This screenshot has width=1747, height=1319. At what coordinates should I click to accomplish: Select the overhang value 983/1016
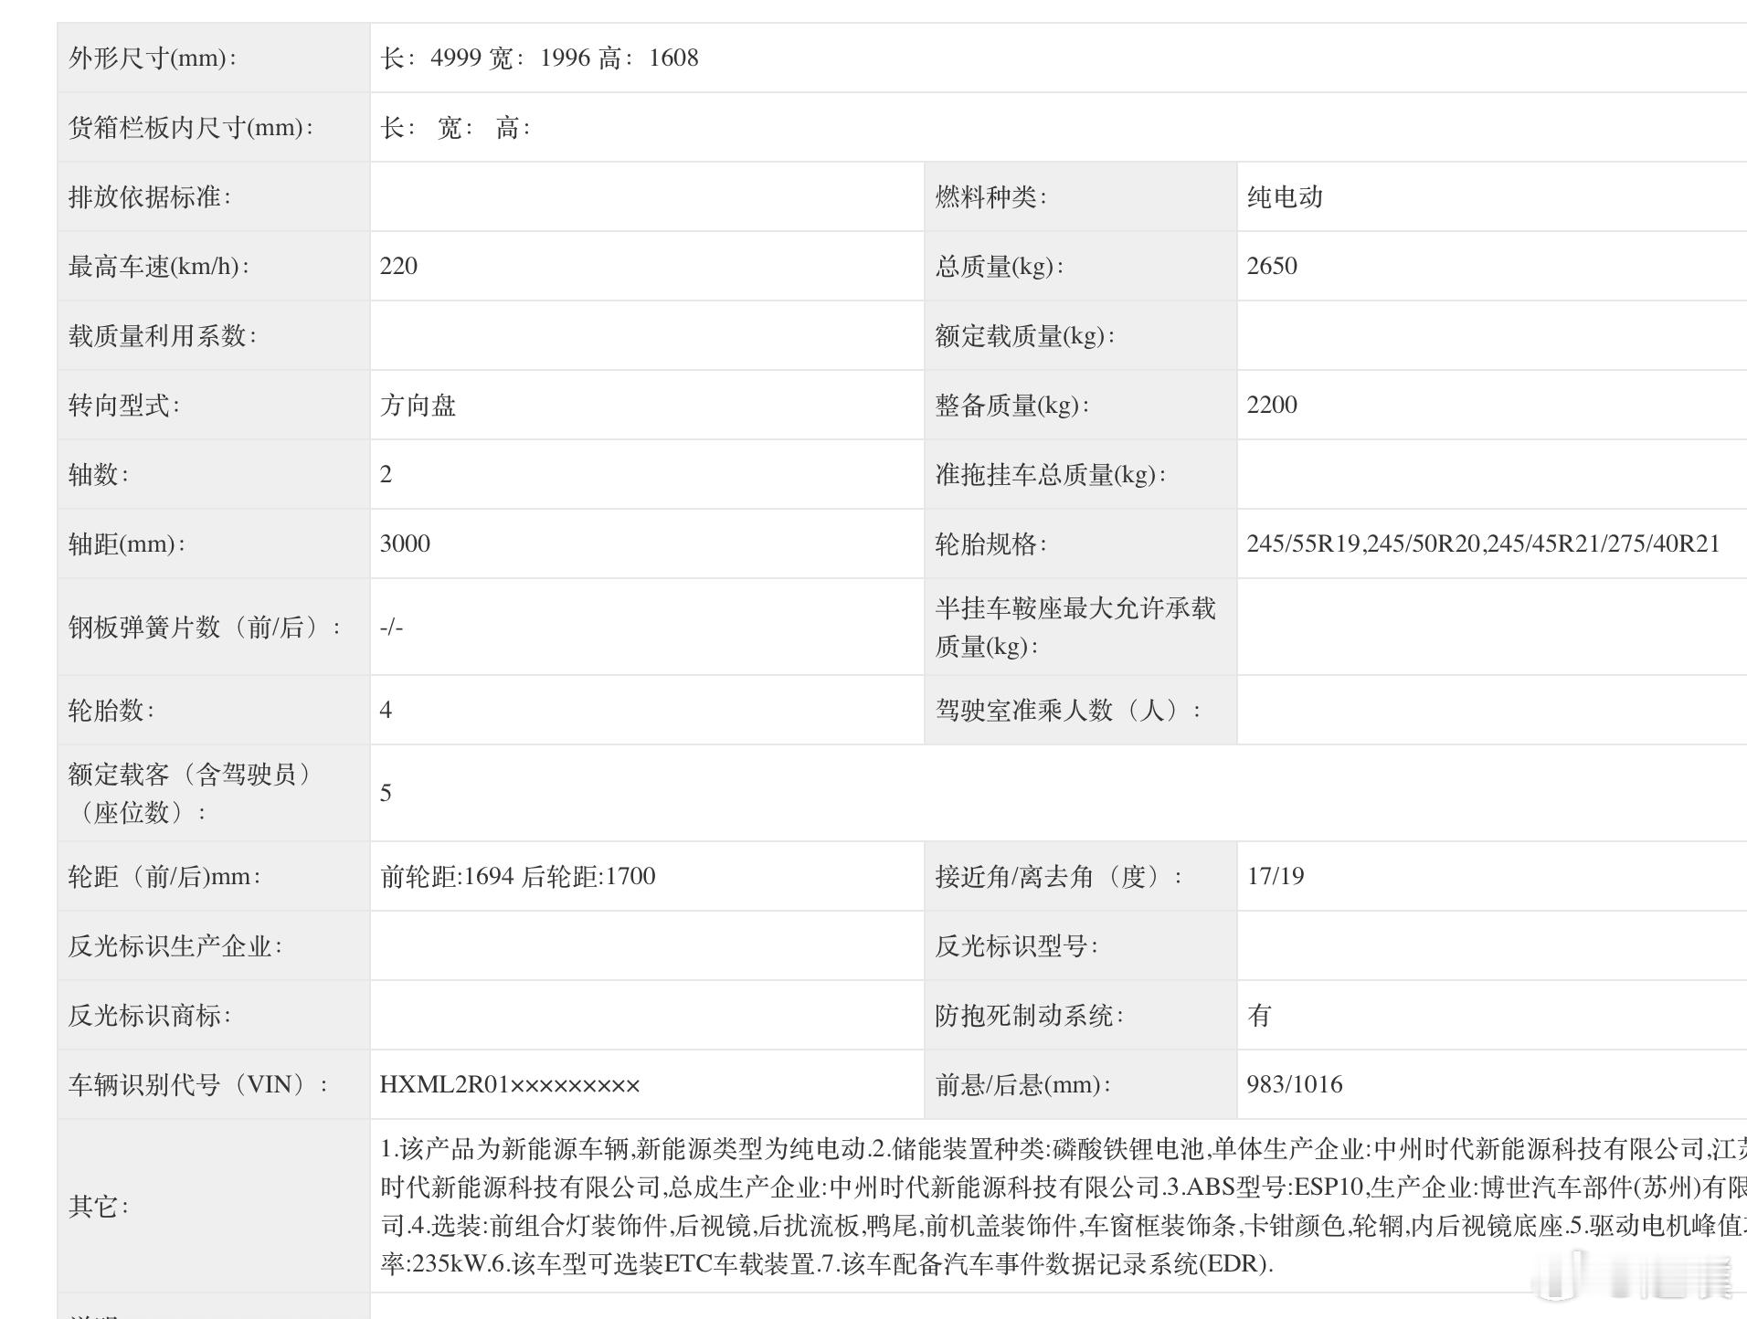click(1295, 1084)
